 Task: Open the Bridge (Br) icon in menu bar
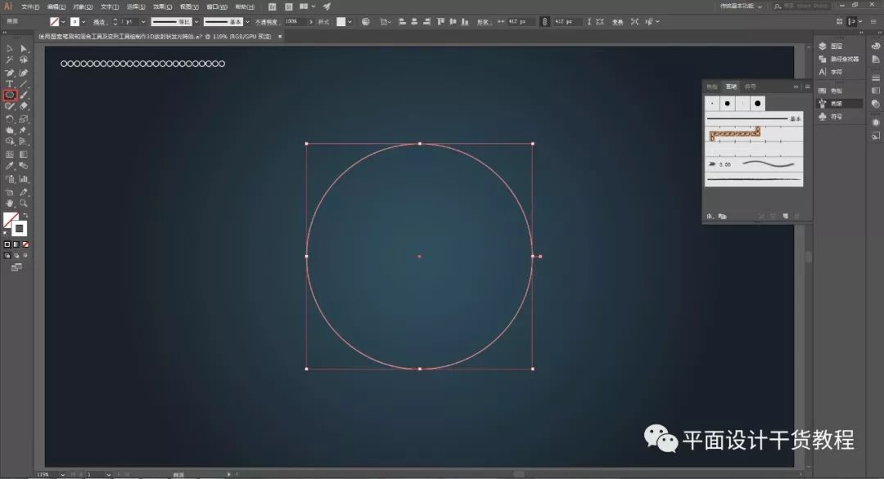(x=273, y=7)
